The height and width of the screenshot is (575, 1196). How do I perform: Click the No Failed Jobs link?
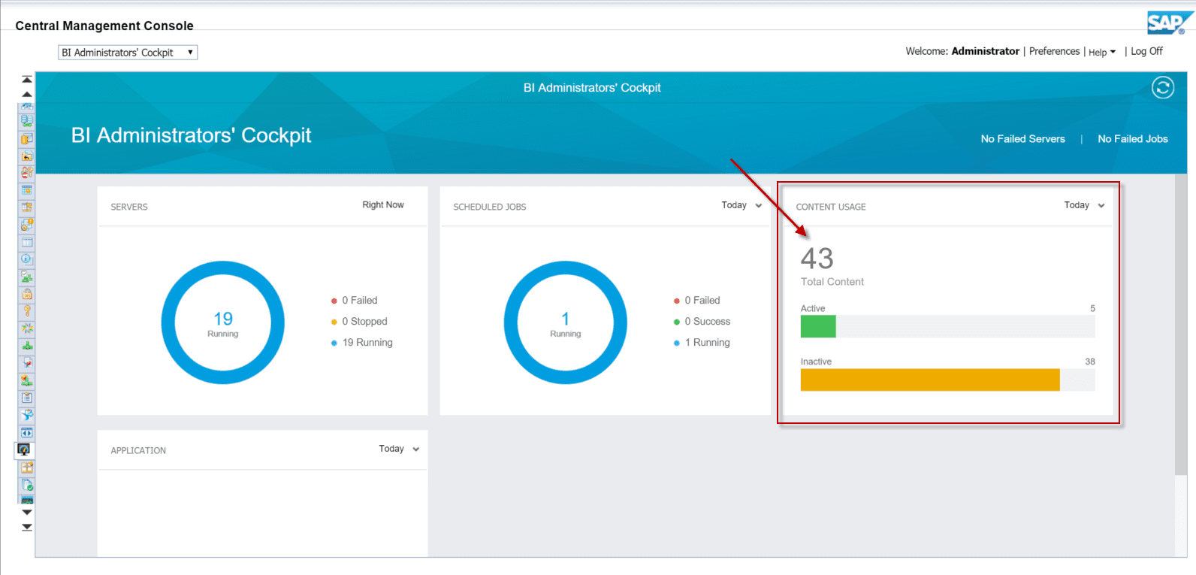click(1133, 139)
